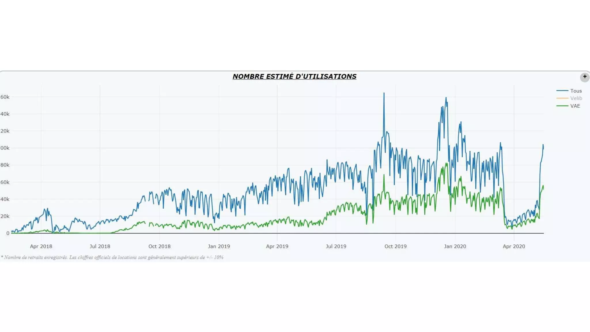Image resolution: width=590 pixels, height=332 pixels.
Task: Click the Oct 2018 axis label
Action: (159, 246)
